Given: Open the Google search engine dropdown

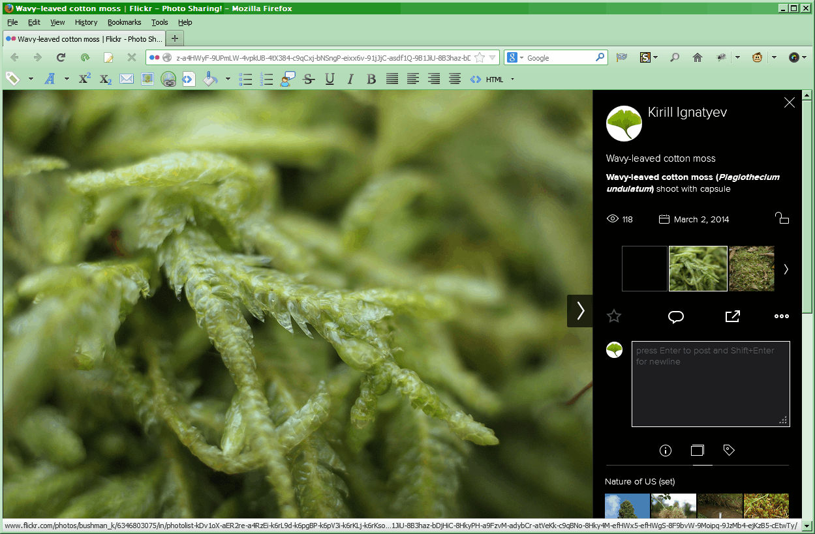Looking at the screenshot, I should pos(521,57).
